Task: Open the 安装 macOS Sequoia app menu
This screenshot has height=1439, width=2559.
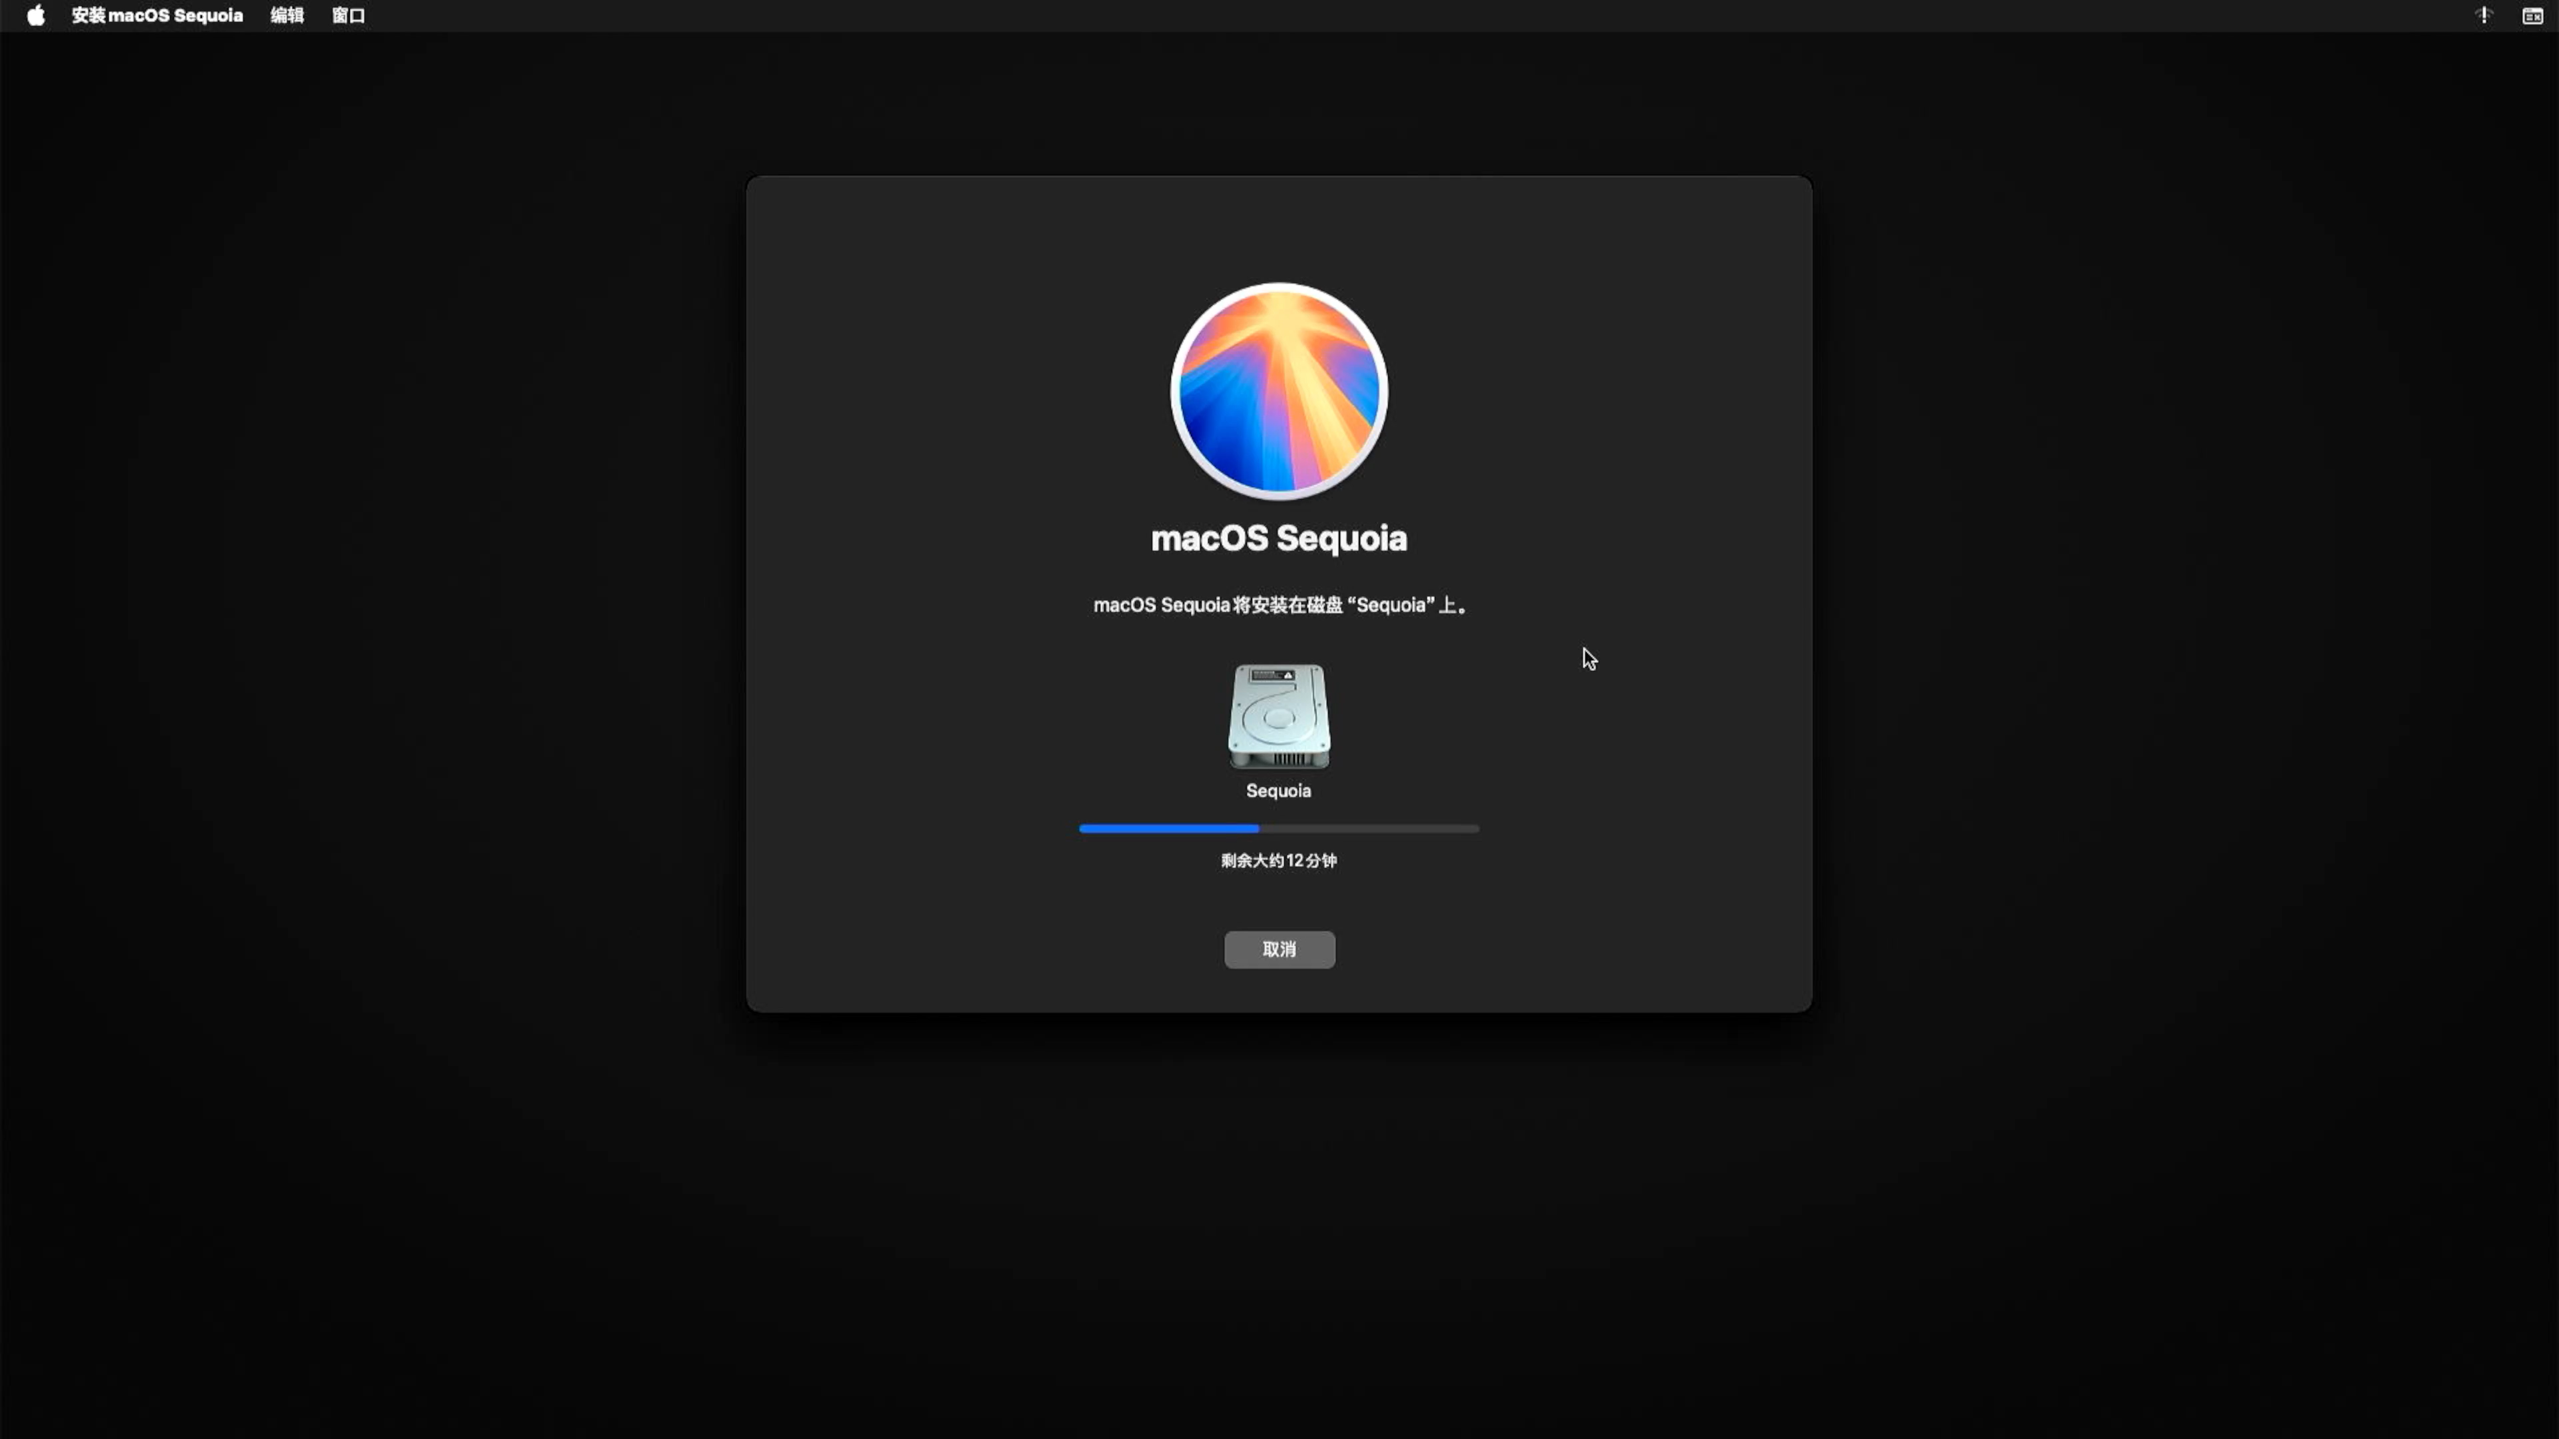Action: point(157,15)
